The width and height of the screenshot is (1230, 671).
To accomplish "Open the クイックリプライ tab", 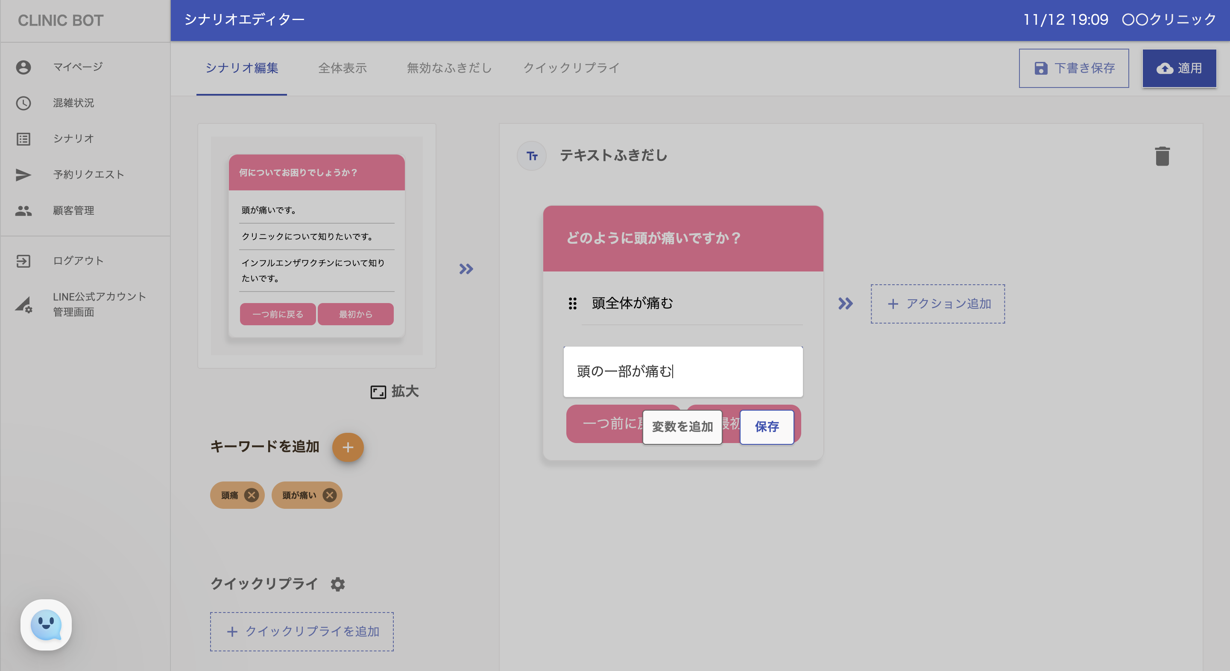I will pos(571,68).
